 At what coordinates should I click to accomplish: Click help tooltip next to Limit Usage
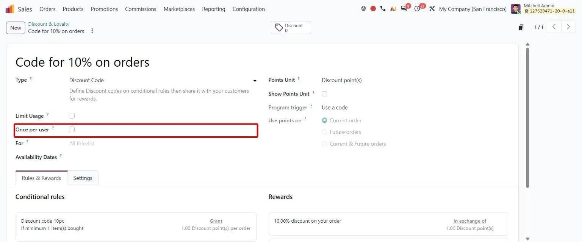pos(47,114)
